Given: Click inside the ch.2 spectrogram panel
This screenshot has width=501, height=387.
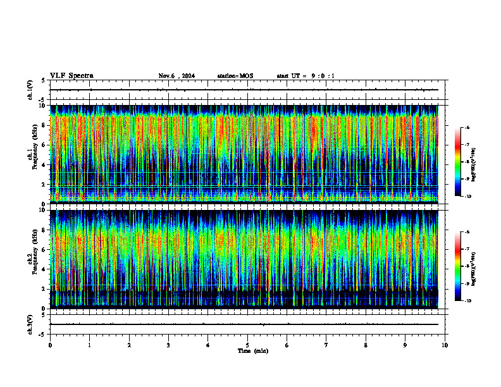Looking at the screenshot, I should (244, 259).
